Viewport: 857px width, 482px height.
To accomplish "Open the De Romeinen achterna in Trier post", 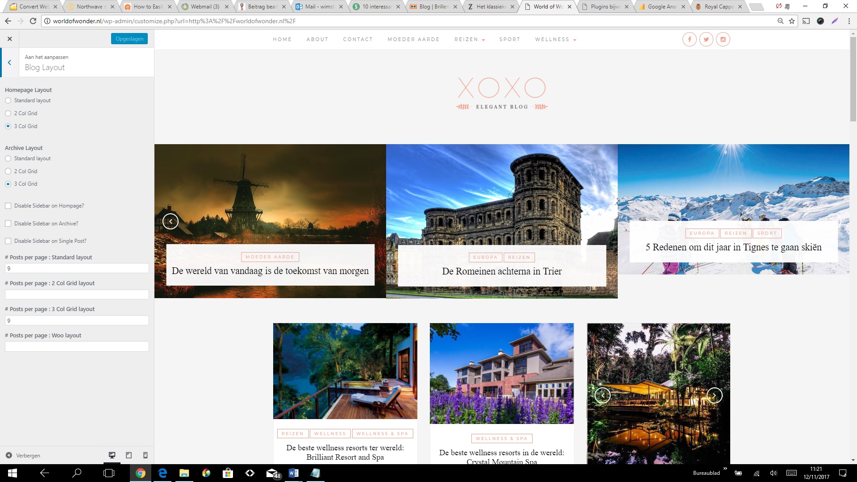I will pyautogui.click(x=502, y=271).
